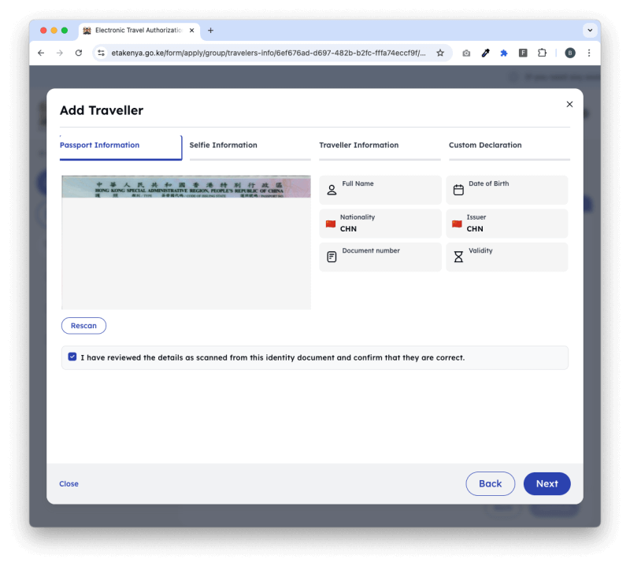
Task: Click the Back button
Action: (x=490, y=483)
